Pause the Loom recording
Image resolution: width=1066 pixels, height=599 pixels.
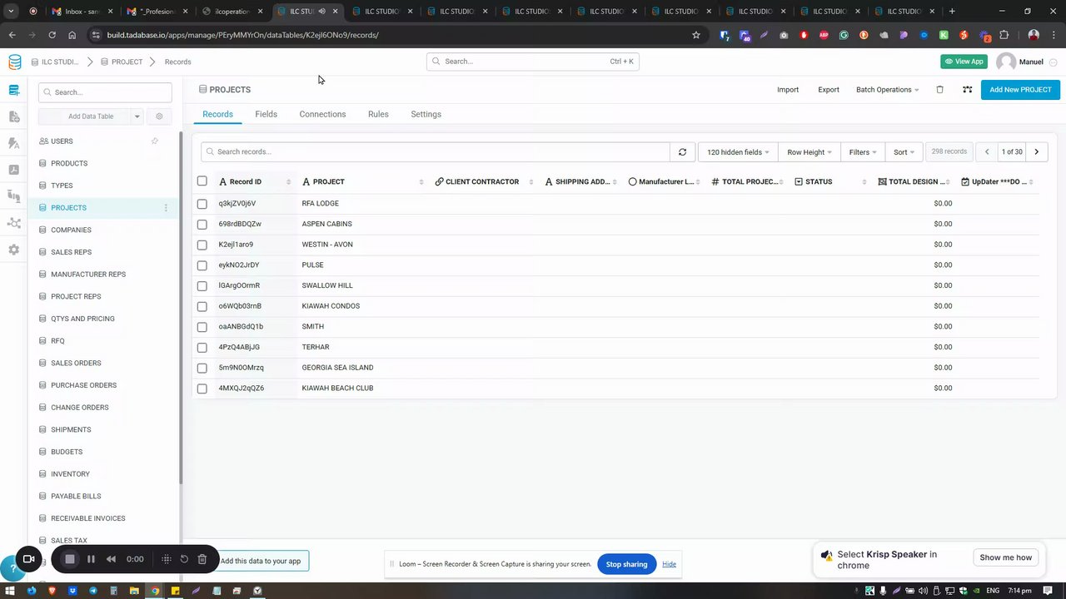coord(91,559)
